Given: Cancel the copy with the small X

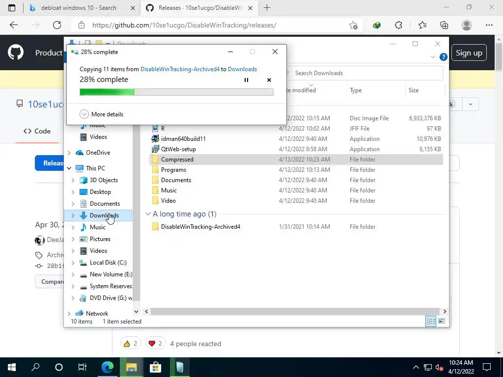Looking at the screenshot, I should pos(269,80).
